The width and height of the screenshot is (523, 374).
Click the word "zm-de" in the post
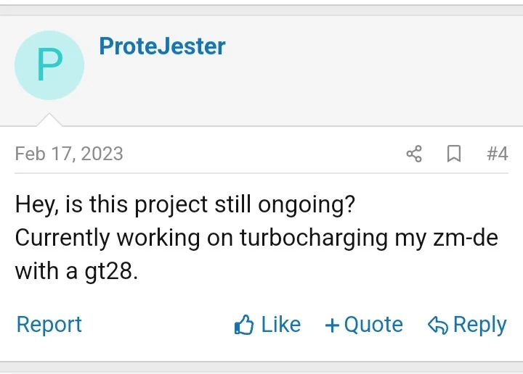(x=467, y=238)
